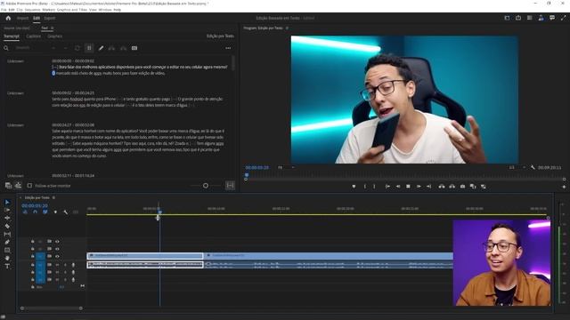The height and width of the screenshot is (320, 570).
Task: Click the Insert icon in the transcript toolbar
Action: click(x=111, y=48)
